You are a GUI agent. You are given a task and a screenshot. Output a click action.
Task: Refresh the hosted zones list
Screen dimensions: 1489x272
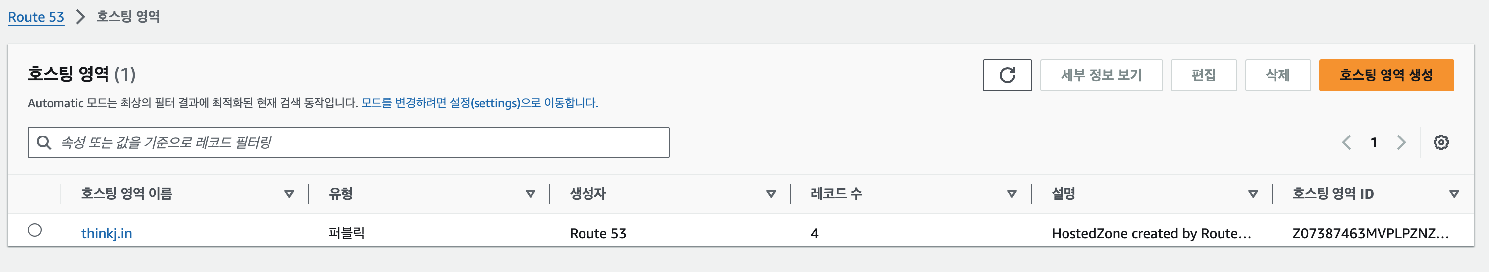(1007, 75)
